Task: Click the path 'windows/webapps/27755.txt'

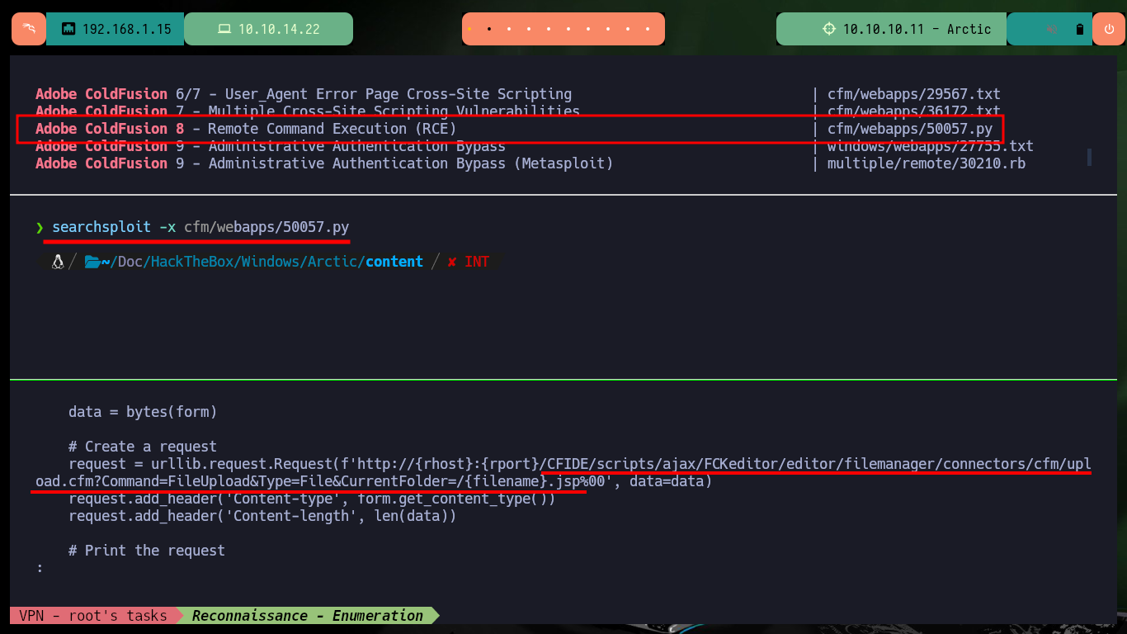Action: click(x=931, y=146)
